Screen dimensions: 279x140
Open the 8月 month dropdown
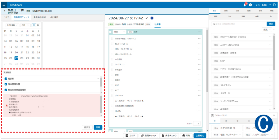pyautogui.click(x=25, y=25)
